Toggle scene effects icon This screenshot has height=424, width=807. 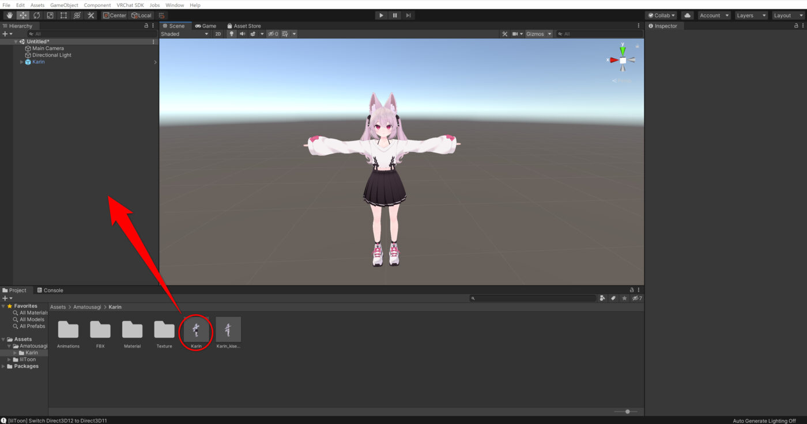pos(252,34)
